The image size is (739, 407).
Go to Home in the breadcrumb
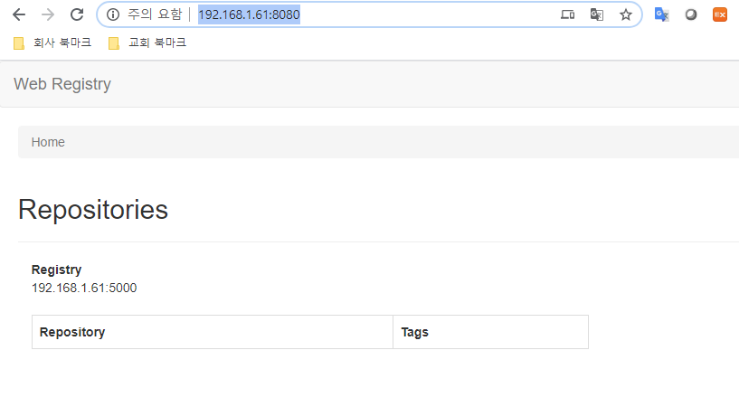[48, 142]
